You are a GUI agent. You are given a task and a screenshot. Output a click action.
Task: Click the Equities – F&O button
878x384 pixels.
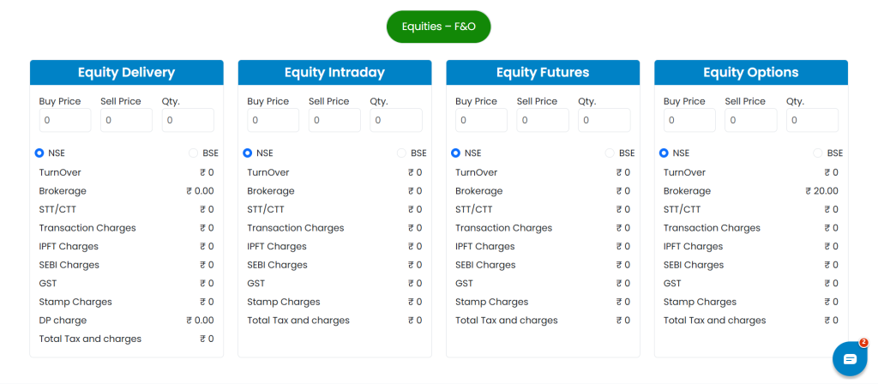pos(438,27)
